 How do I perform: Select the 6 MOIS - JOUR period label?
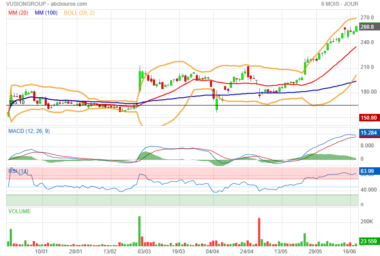click(x=340, y=4)
